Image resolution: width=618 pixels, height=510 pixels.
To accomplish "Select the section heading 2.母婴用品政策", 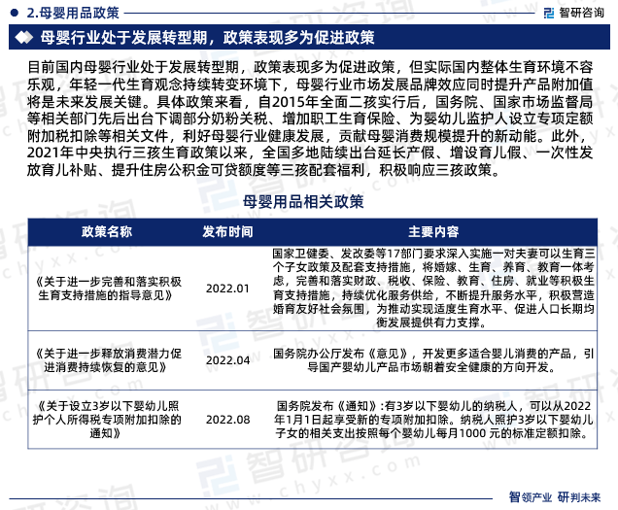I will tap(73, 13).
